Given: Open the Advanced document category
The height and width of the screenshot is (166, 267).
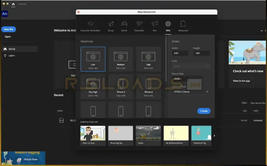Looking at the screenshot, I should pos(183,24).
